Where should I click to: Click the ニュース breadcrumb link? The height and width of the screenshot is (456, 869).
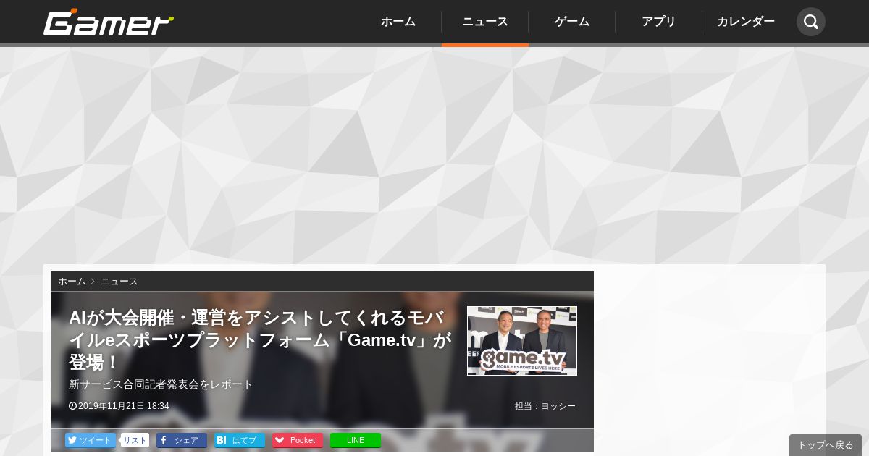pos(119,282)
